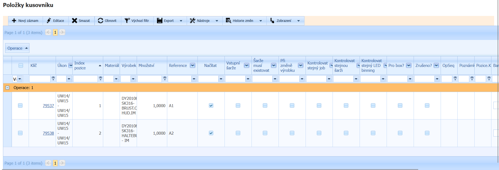The image size is (499, 170).
Task: Click the plus icon for Nový záznam
Action: (x=14, y=21)
